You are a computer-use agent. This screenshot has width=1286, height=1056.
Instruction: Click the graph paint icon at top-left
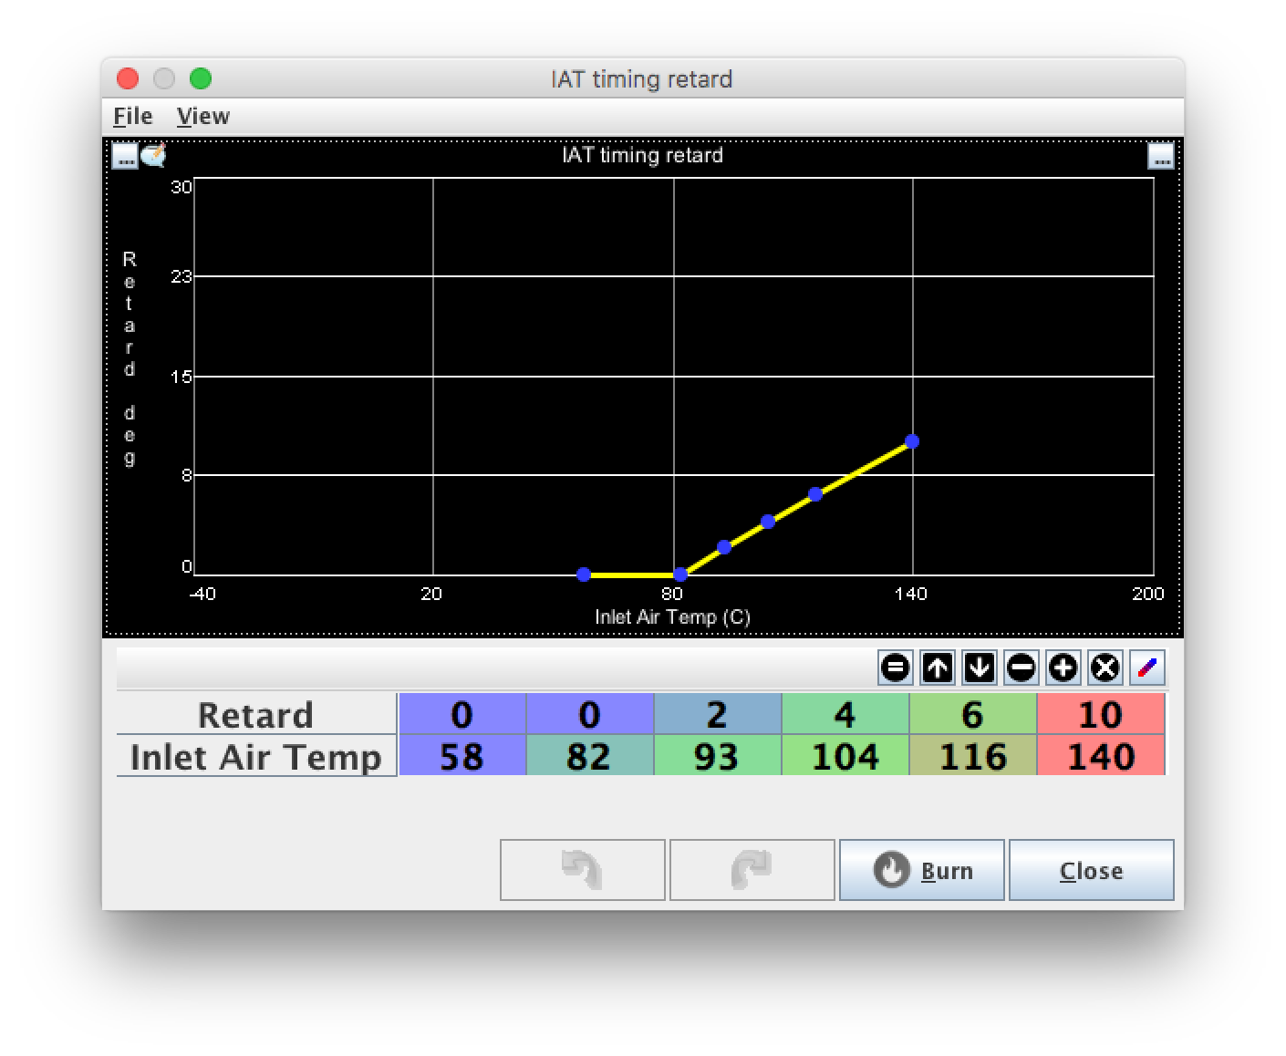[x=154, y=155]
